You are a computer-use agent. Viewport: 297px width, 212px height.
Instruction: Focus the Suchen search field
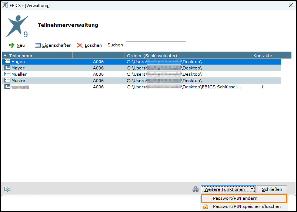pos(156,45)
